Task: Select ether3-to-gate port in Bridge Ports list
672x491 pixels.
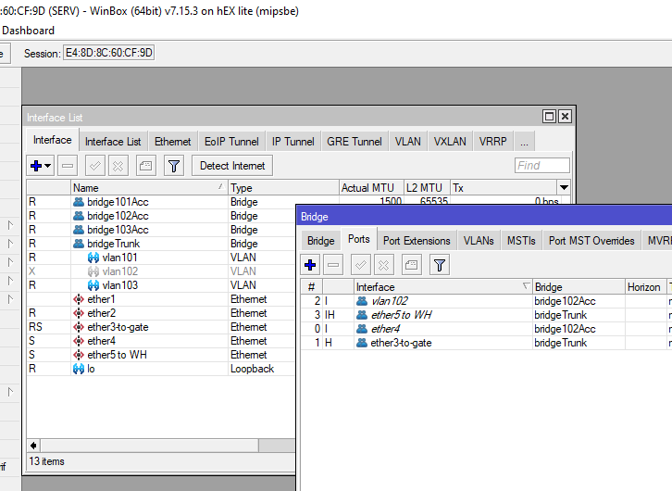Action: [486, 343]
